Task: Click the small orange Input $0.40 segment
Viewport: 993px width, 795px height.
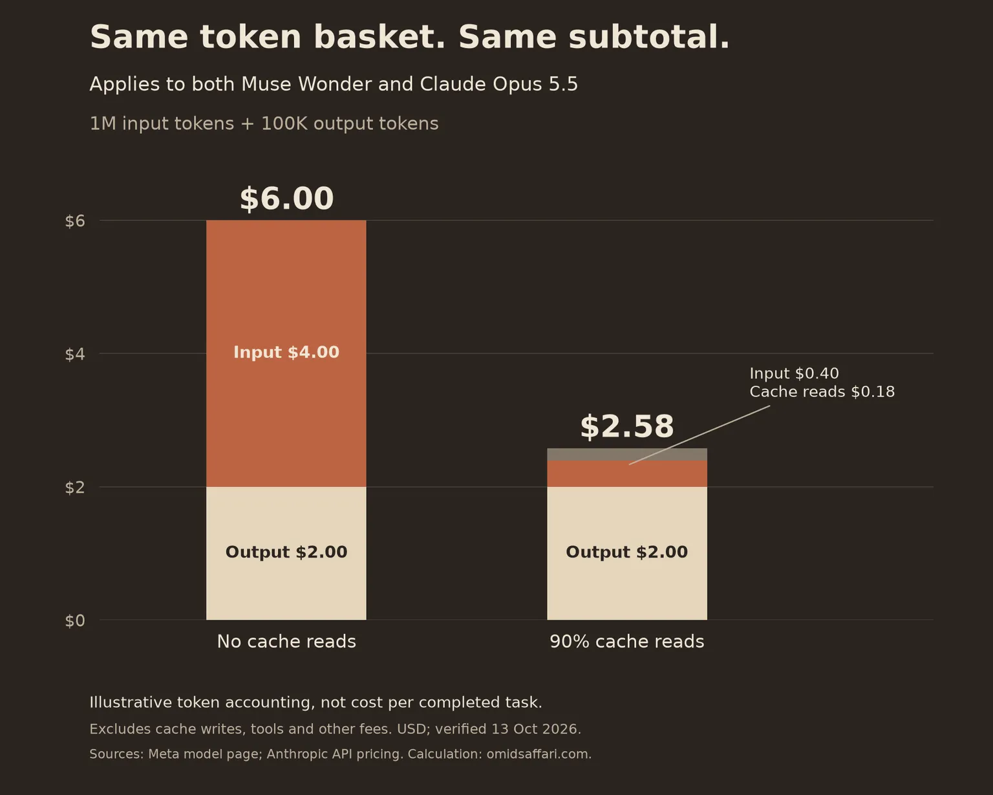Action: coord(627,474)
